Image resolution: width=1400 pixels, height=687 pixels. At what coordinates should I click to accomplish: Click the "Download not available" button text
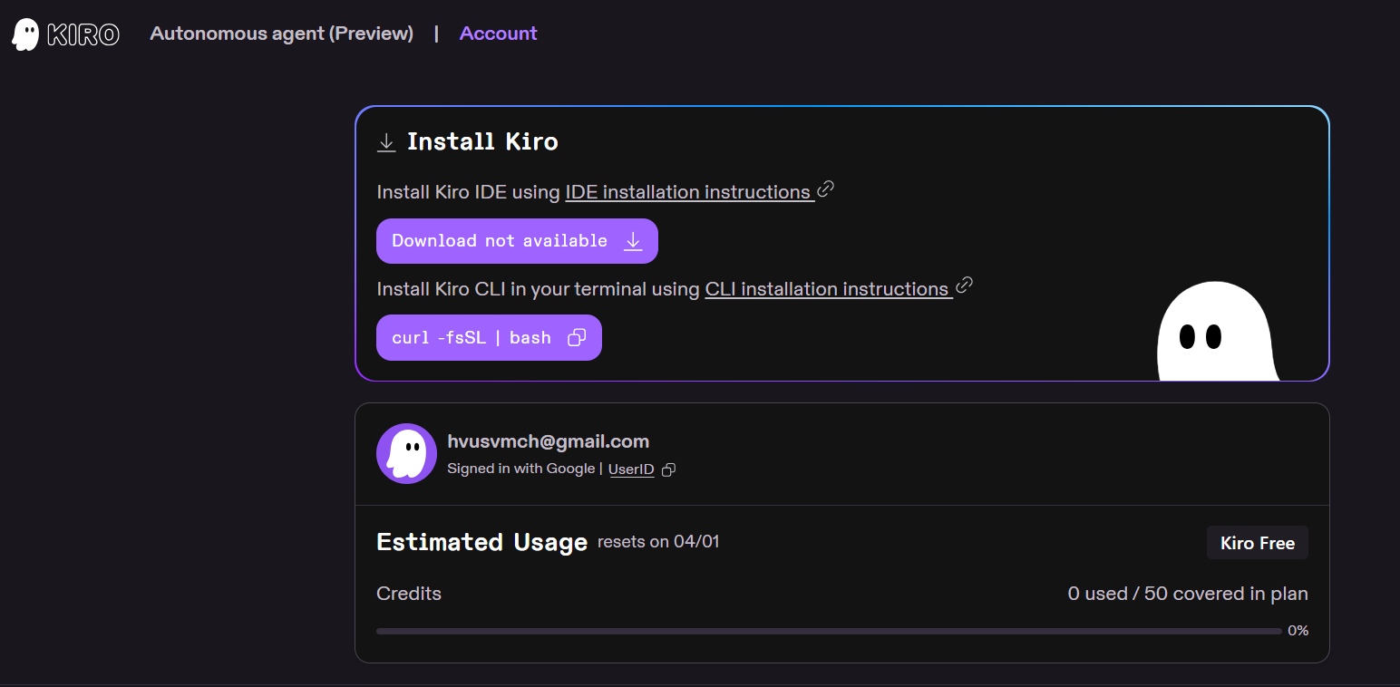coord(499,241)
